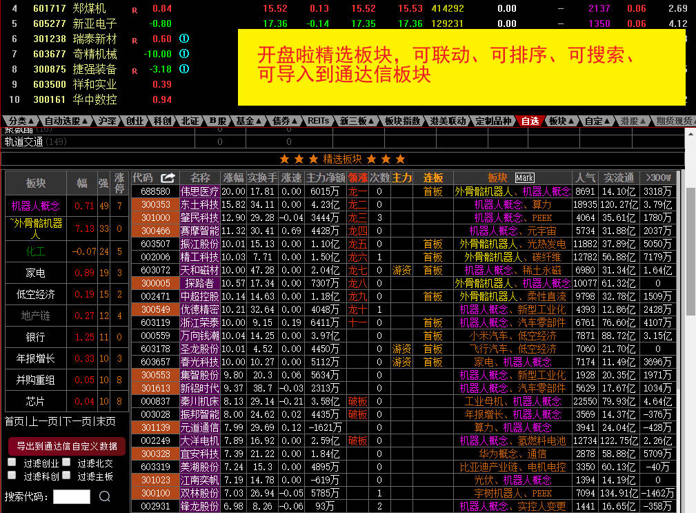Click the 搜索代码 input box
The height and width of the screenshot is (513, 696).
[72, 496]
